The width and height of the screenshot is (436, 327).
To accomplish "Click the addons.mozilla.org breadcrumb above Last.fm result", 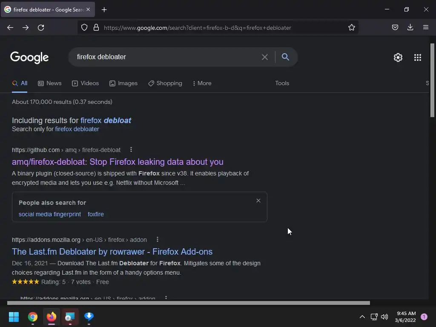I will 79,240.
